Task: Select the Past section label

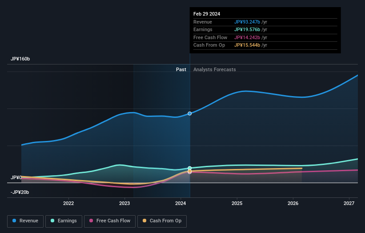Action: (181, 69)
